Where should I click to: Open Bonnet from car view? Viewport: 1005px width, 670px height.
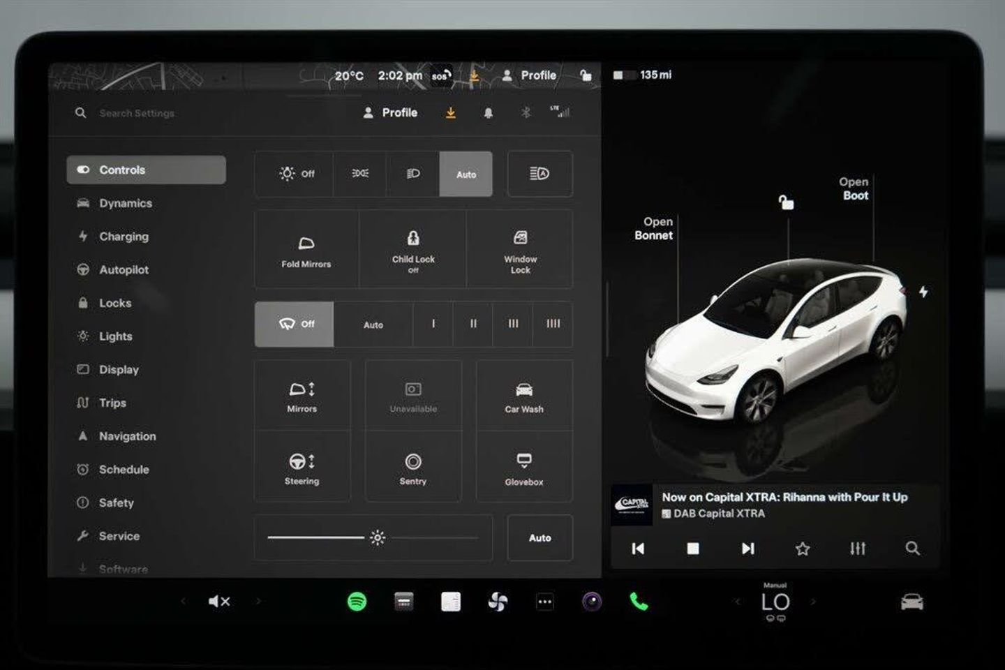(654, 228)
